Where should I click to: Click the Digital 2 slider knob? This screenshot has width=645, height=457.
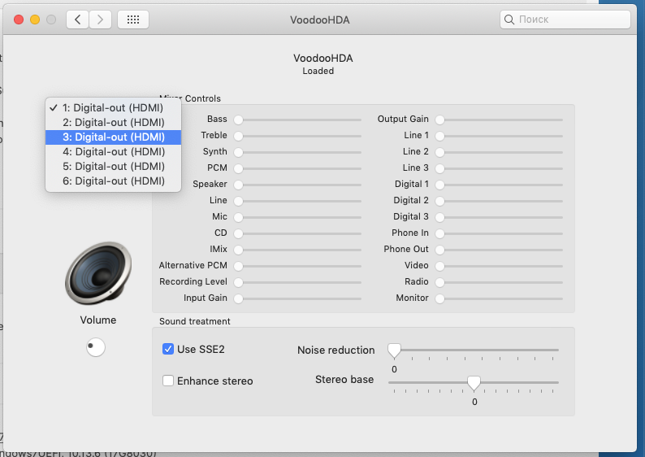click(439, 201)
